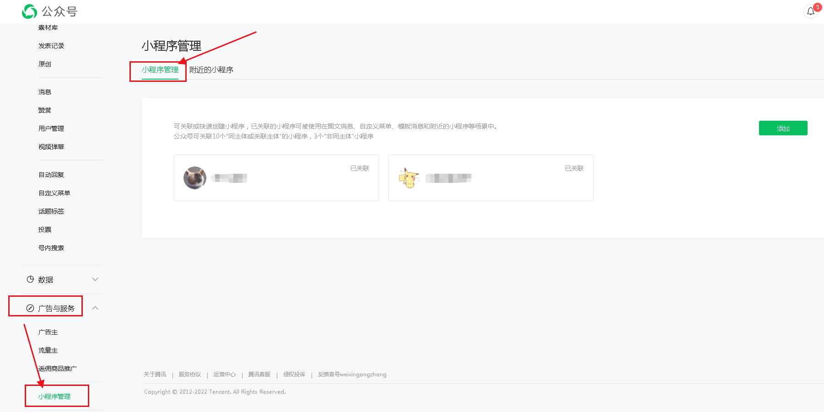824x412 pixels.
Task: Open the 关于腾讯 footer link
Action: point(155,375)
